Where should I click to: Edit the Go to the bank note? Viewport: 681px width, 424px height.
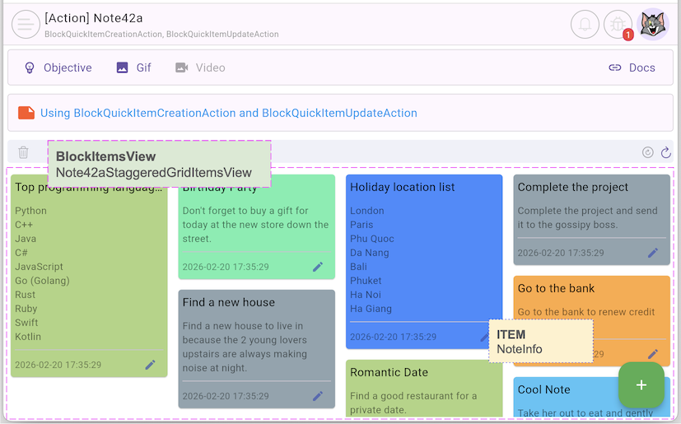pyautogui.click(x=653, y=354)
